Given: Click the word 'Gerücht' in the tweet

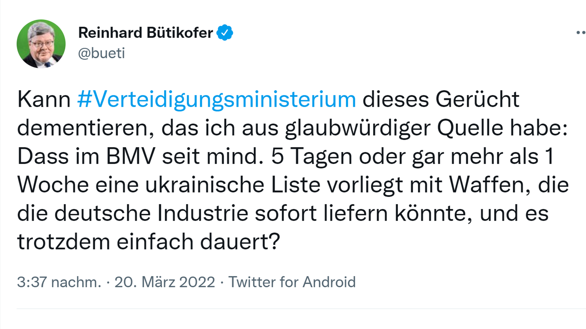Looking at the screenshot, I should pos(477,99).
